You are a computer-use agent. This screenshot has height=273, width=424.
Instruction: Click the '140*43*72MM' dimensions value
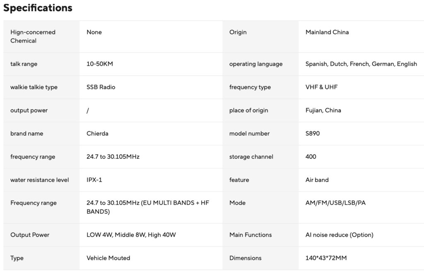326,258
